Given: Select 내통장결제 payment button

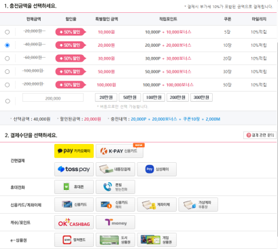Looking at the screenshot, I should click(116, 169).
